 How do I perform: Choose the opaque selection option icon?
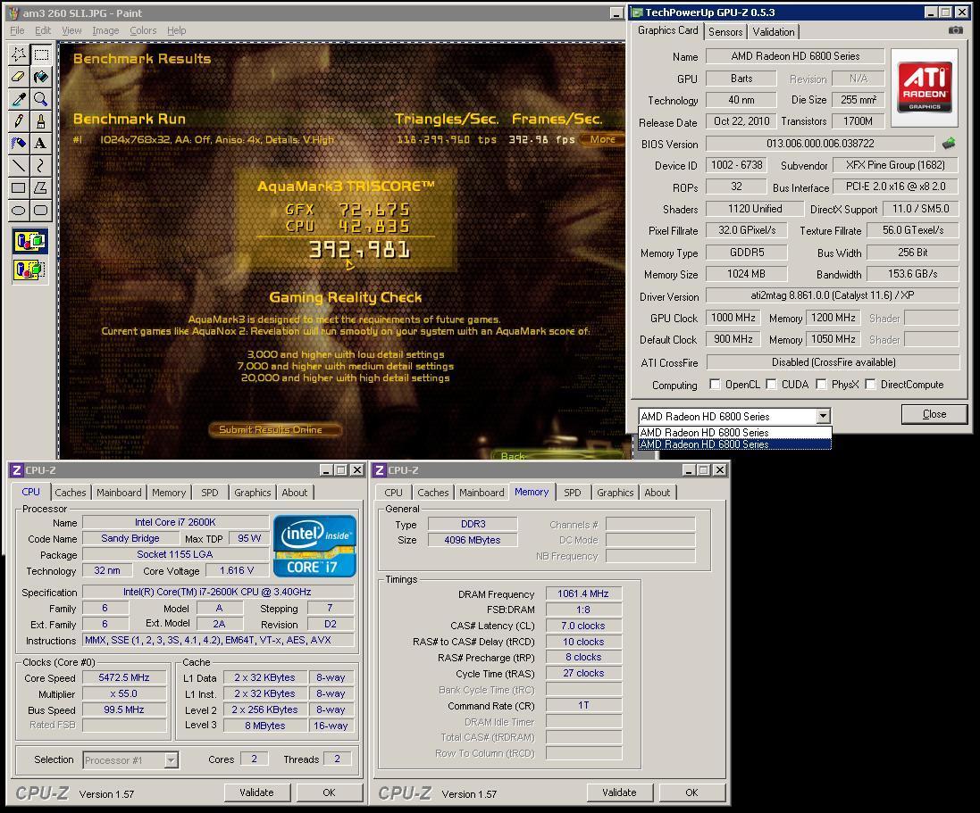(30, 241)
